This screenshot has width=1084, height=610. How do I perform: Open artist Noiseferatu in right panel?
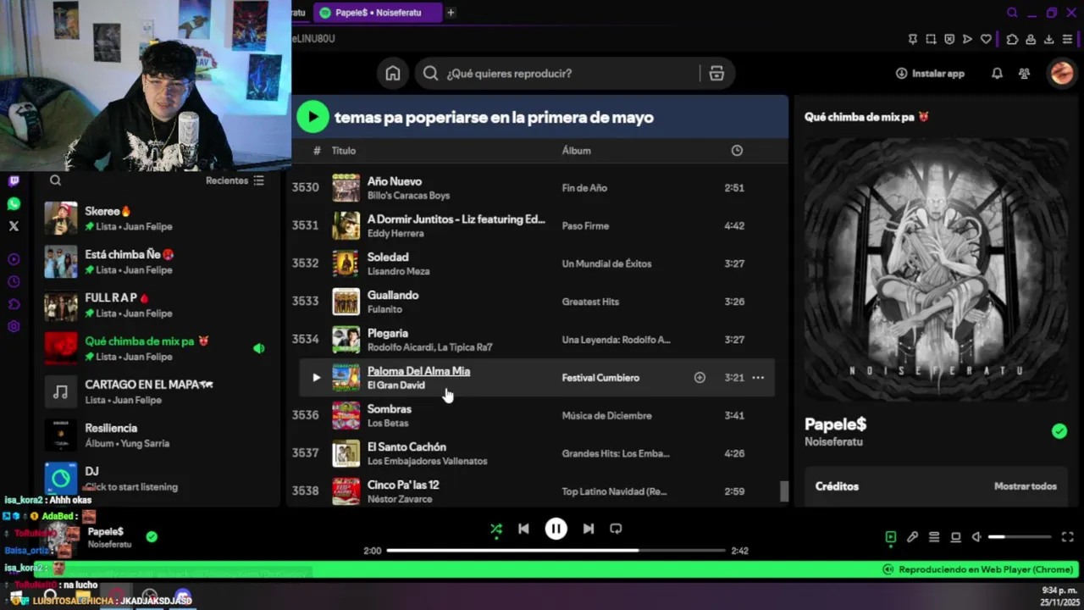coord(833,442)
